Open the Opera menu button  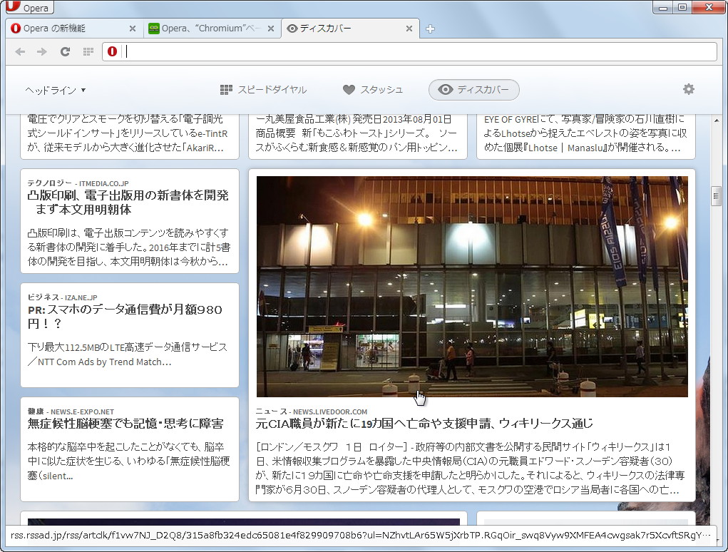[x=29, y=8]
